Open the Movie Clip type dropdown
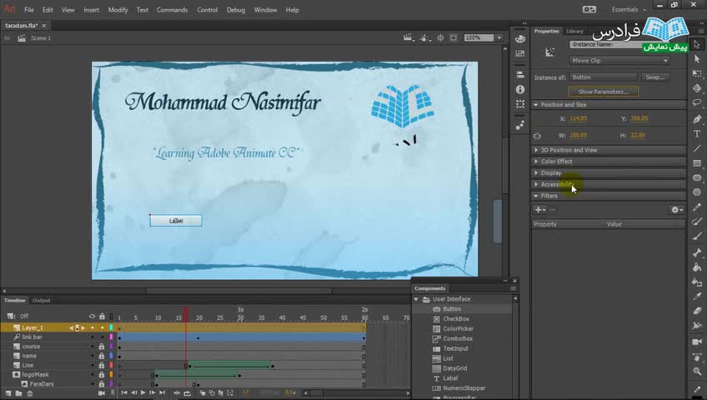Image resolution: width=707 pixels, height=400 pixels. click(x=619, y=61)
